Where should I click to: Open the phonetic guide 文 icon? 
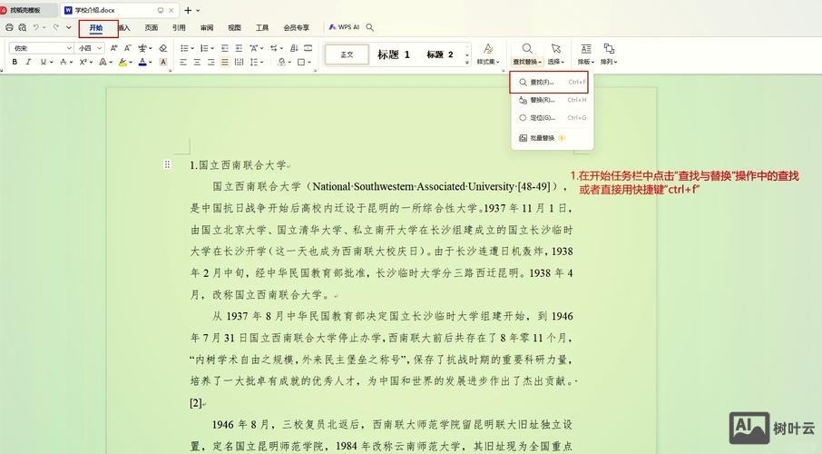click(142, 48)
